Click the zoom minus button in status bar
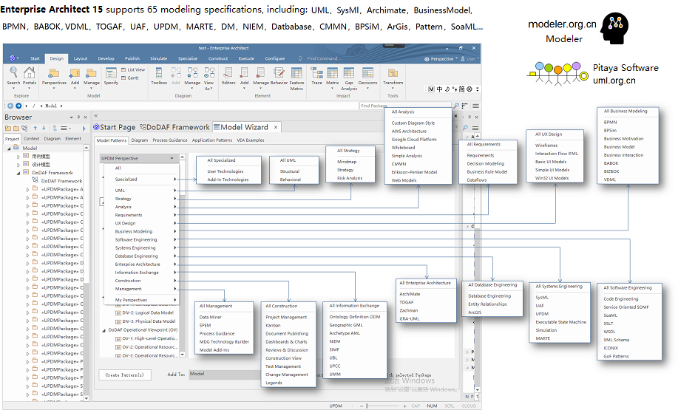678x410 pixels. [362, 406]
